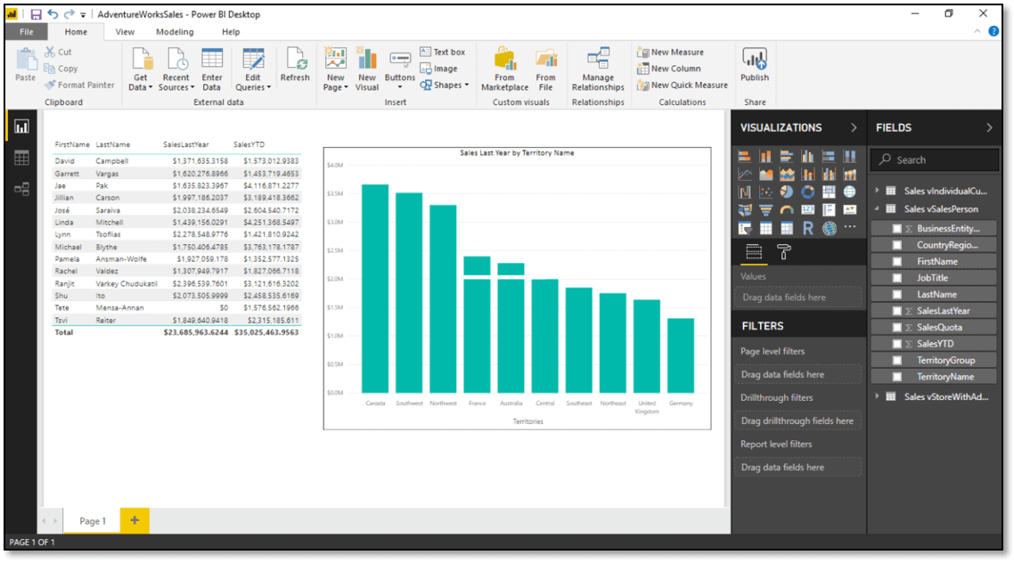This screenshot has height=563, width=1014.
Task: Select the slicer visual
Action: coord(744,228)
